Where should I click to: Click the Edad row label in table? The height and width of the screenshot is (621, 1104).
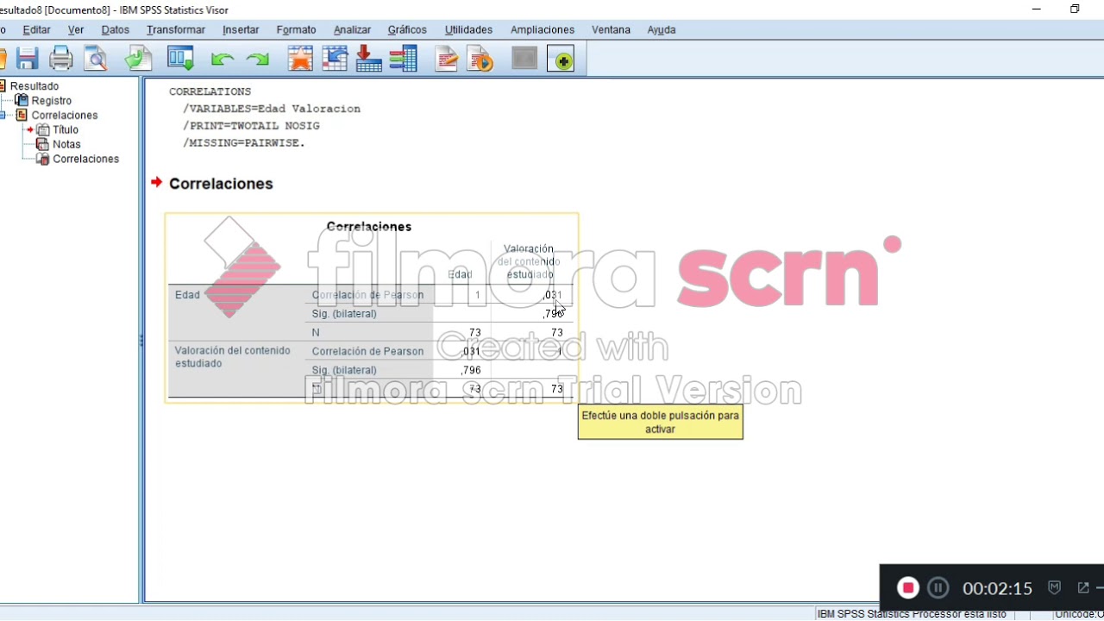click(187, 295)
